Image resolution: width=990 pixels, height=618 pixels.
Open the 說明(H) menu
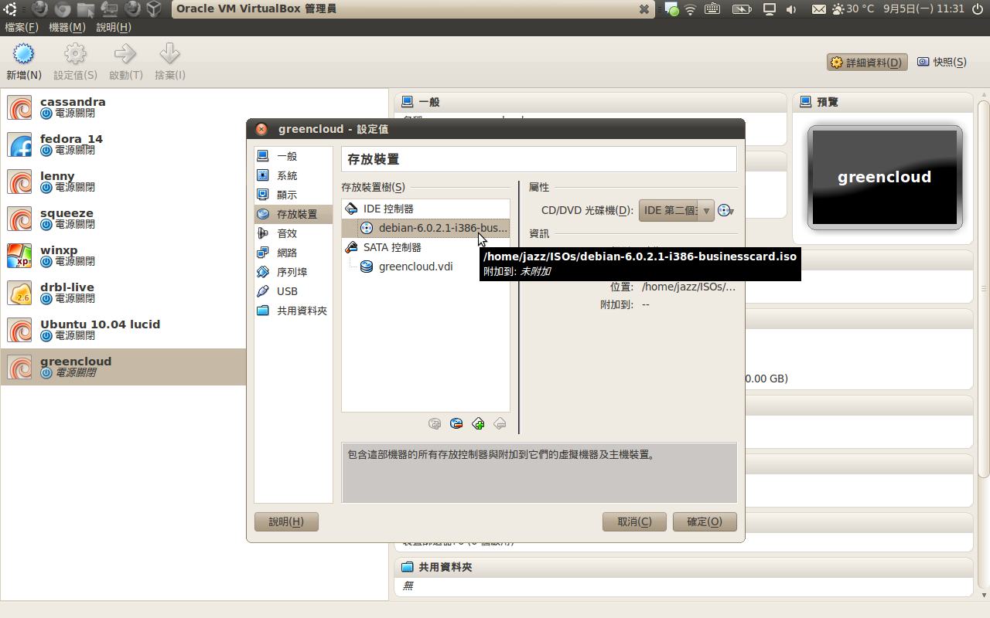(x=114, y=27)
